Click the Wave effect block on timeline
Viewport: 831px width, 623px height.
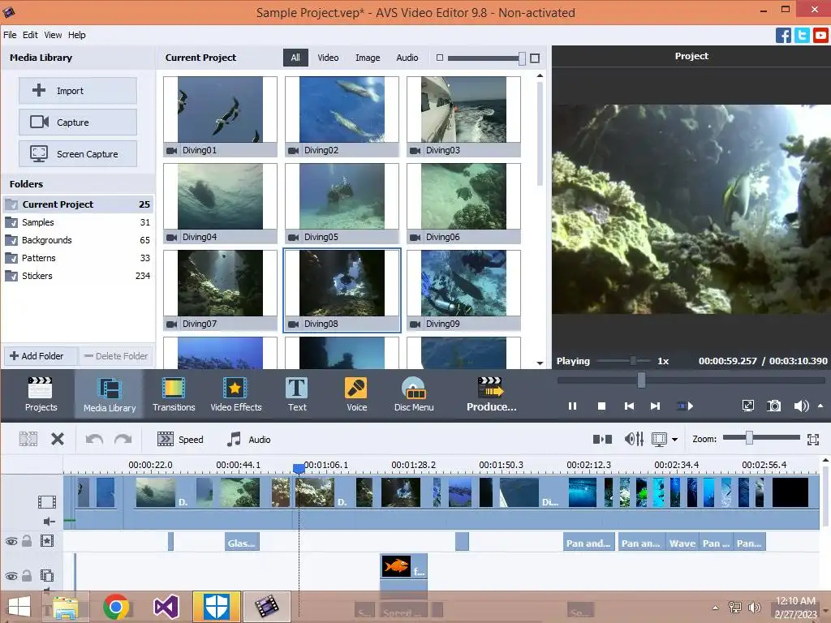[682, 543]
